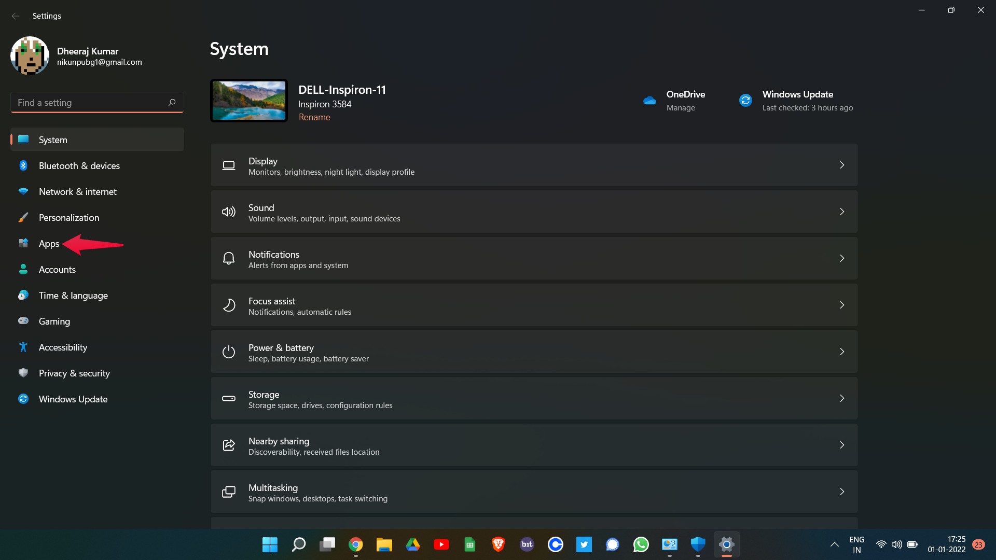The width and height of the screenshot is (996, 560).
Task: Click the Personalization paintbrush icon
Action: point(23,218)
